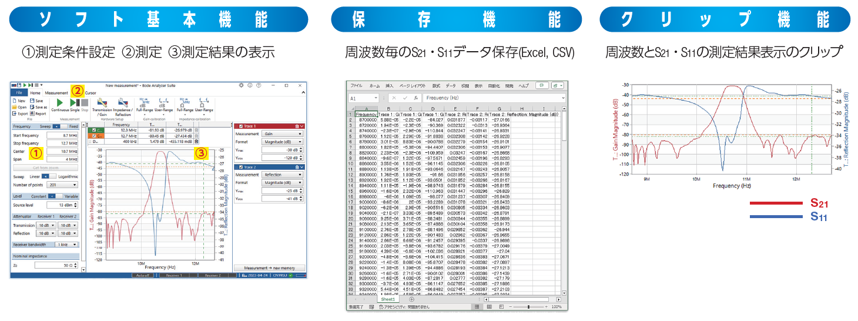
Task: Open Bode Analyzer settings gear
Action: point(241,85)
